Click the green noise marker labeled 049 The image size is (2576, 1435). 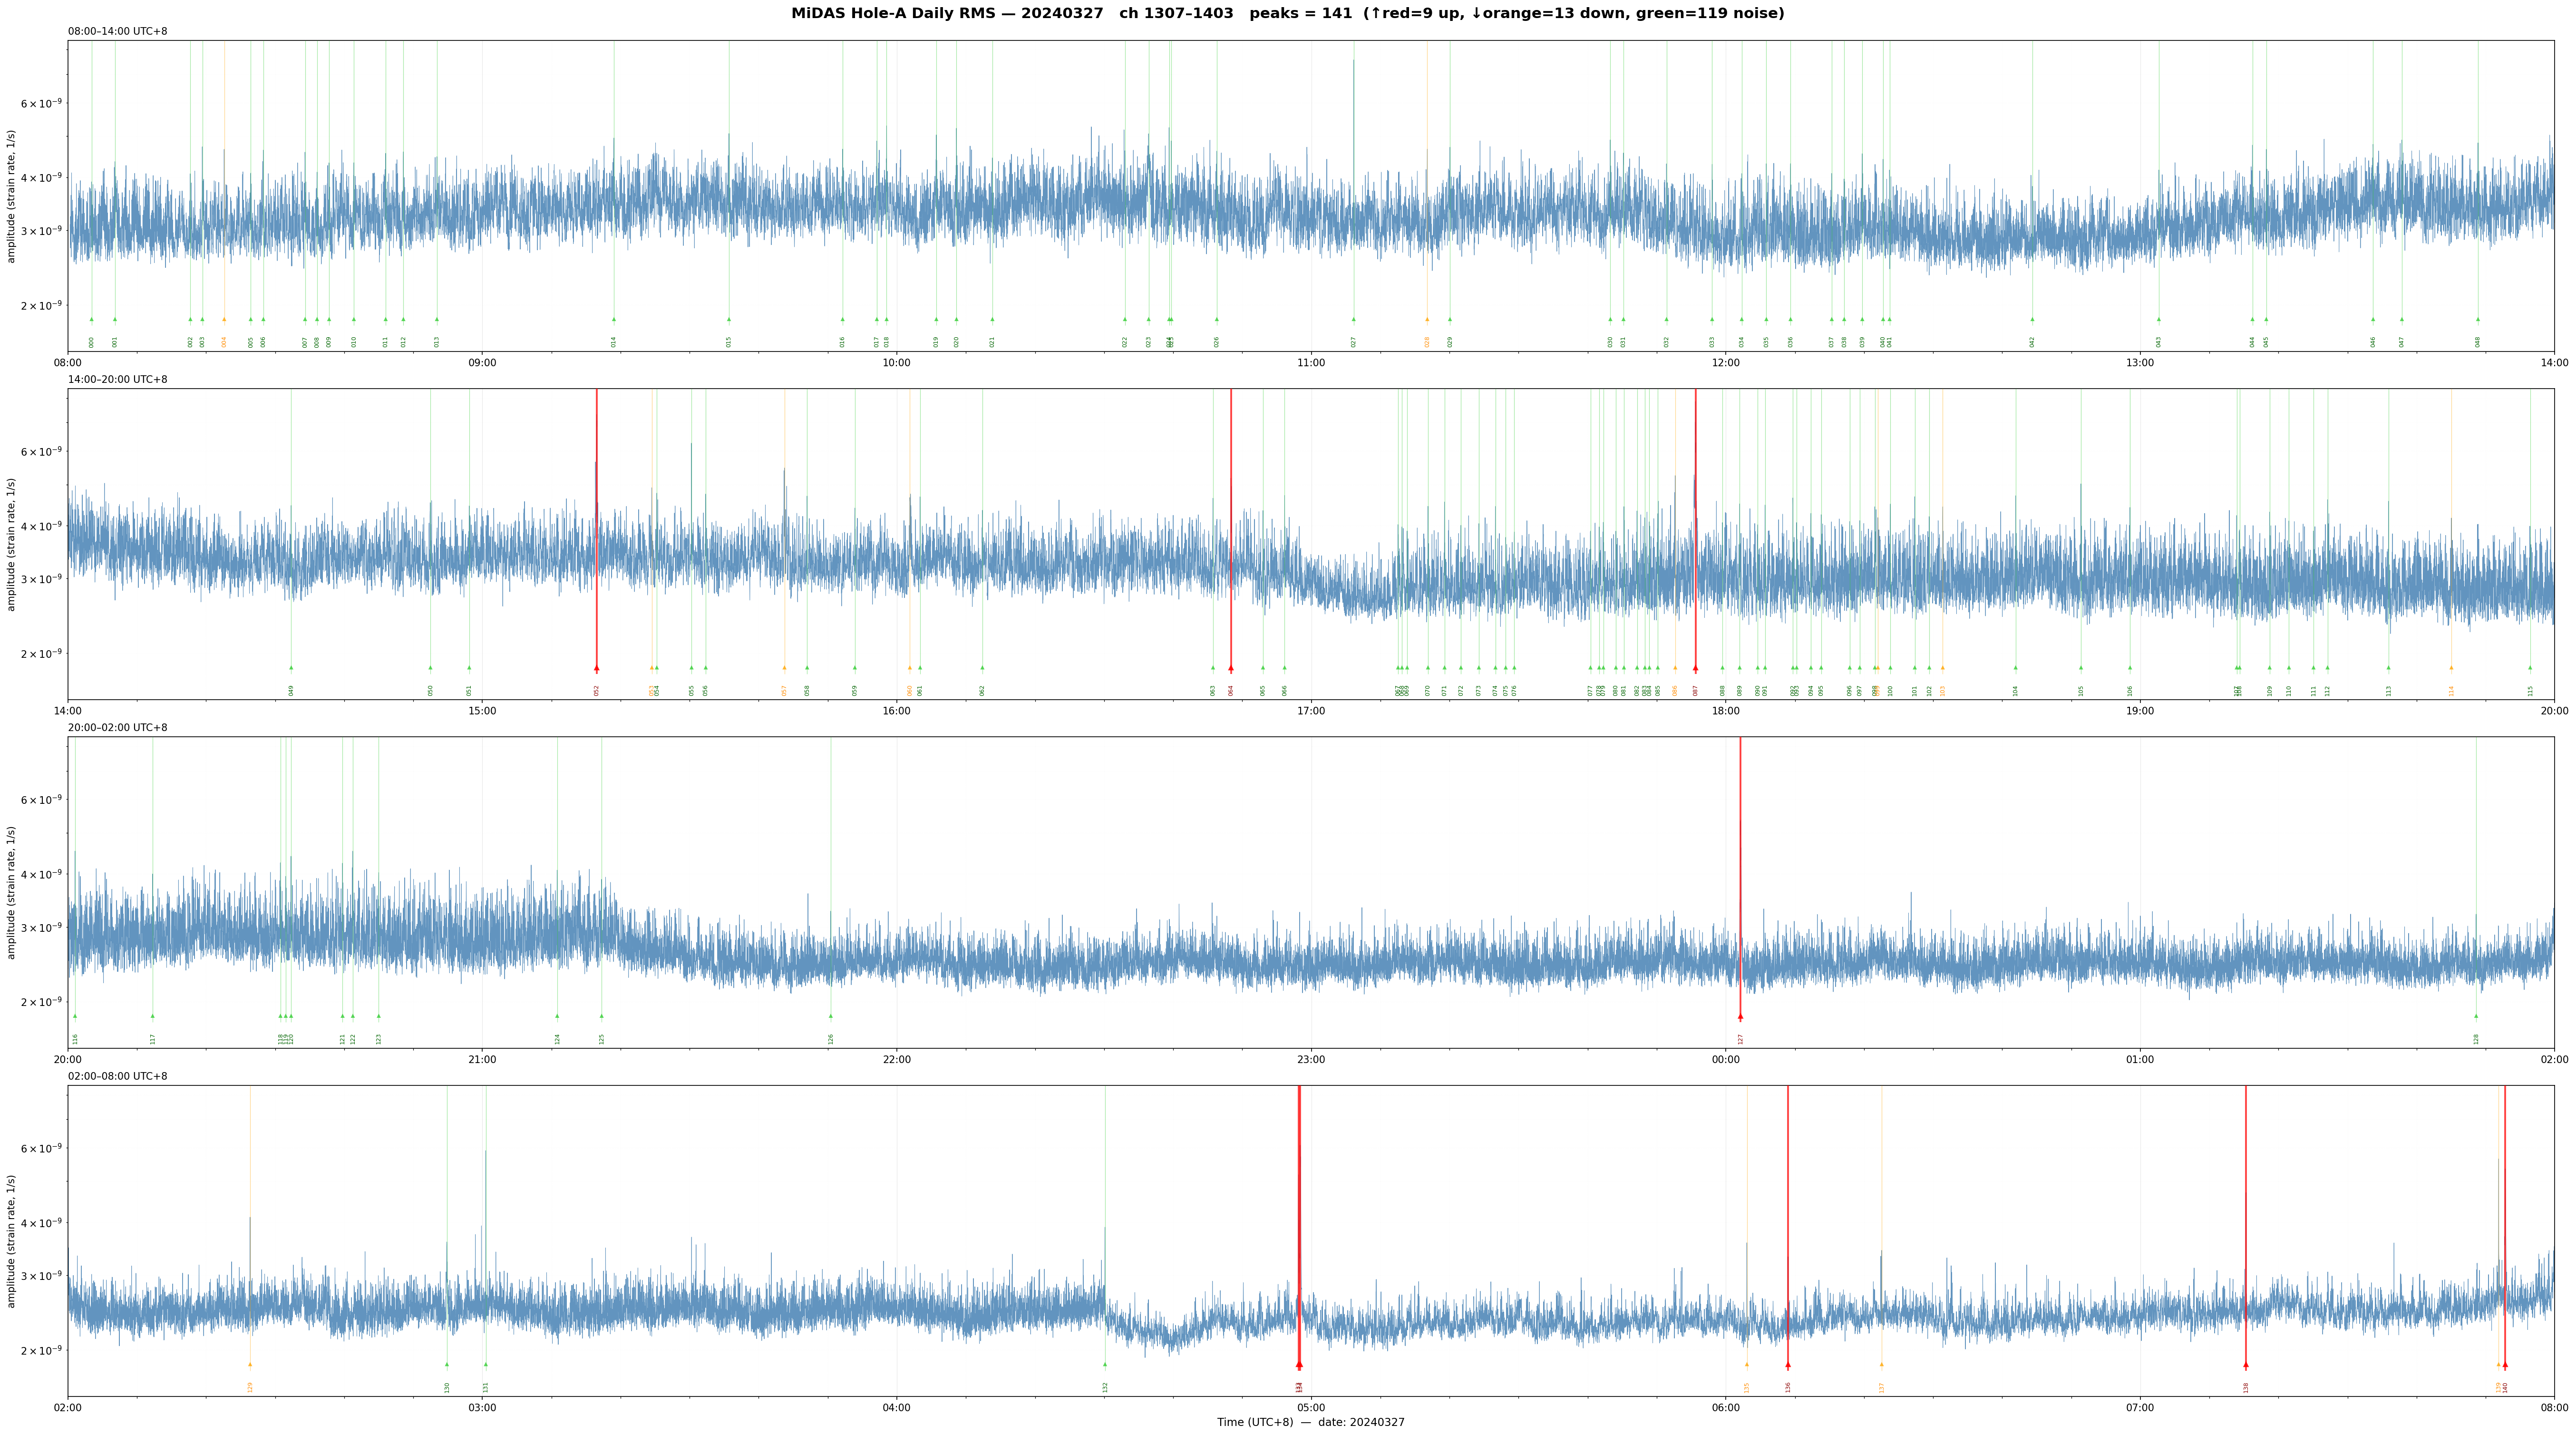291,668
